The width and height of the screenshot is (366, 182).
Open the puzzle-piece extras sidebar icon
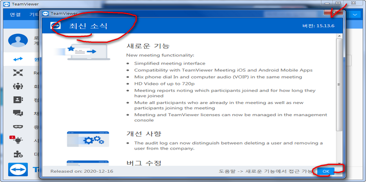point(18,154)
